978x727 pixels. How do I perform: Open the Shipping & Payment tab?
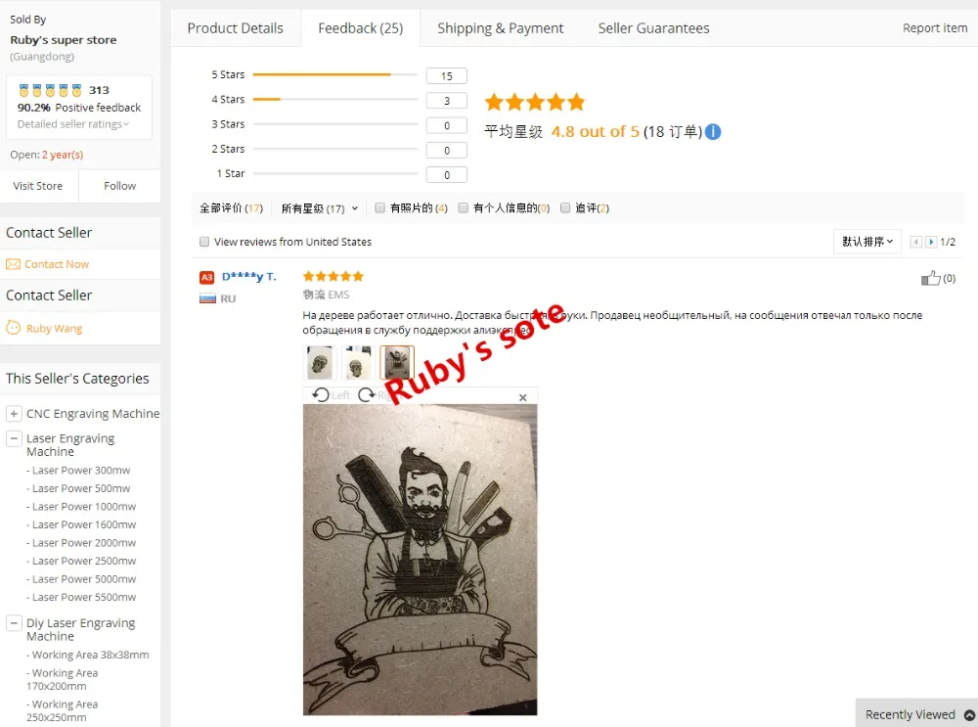point(500,28)
